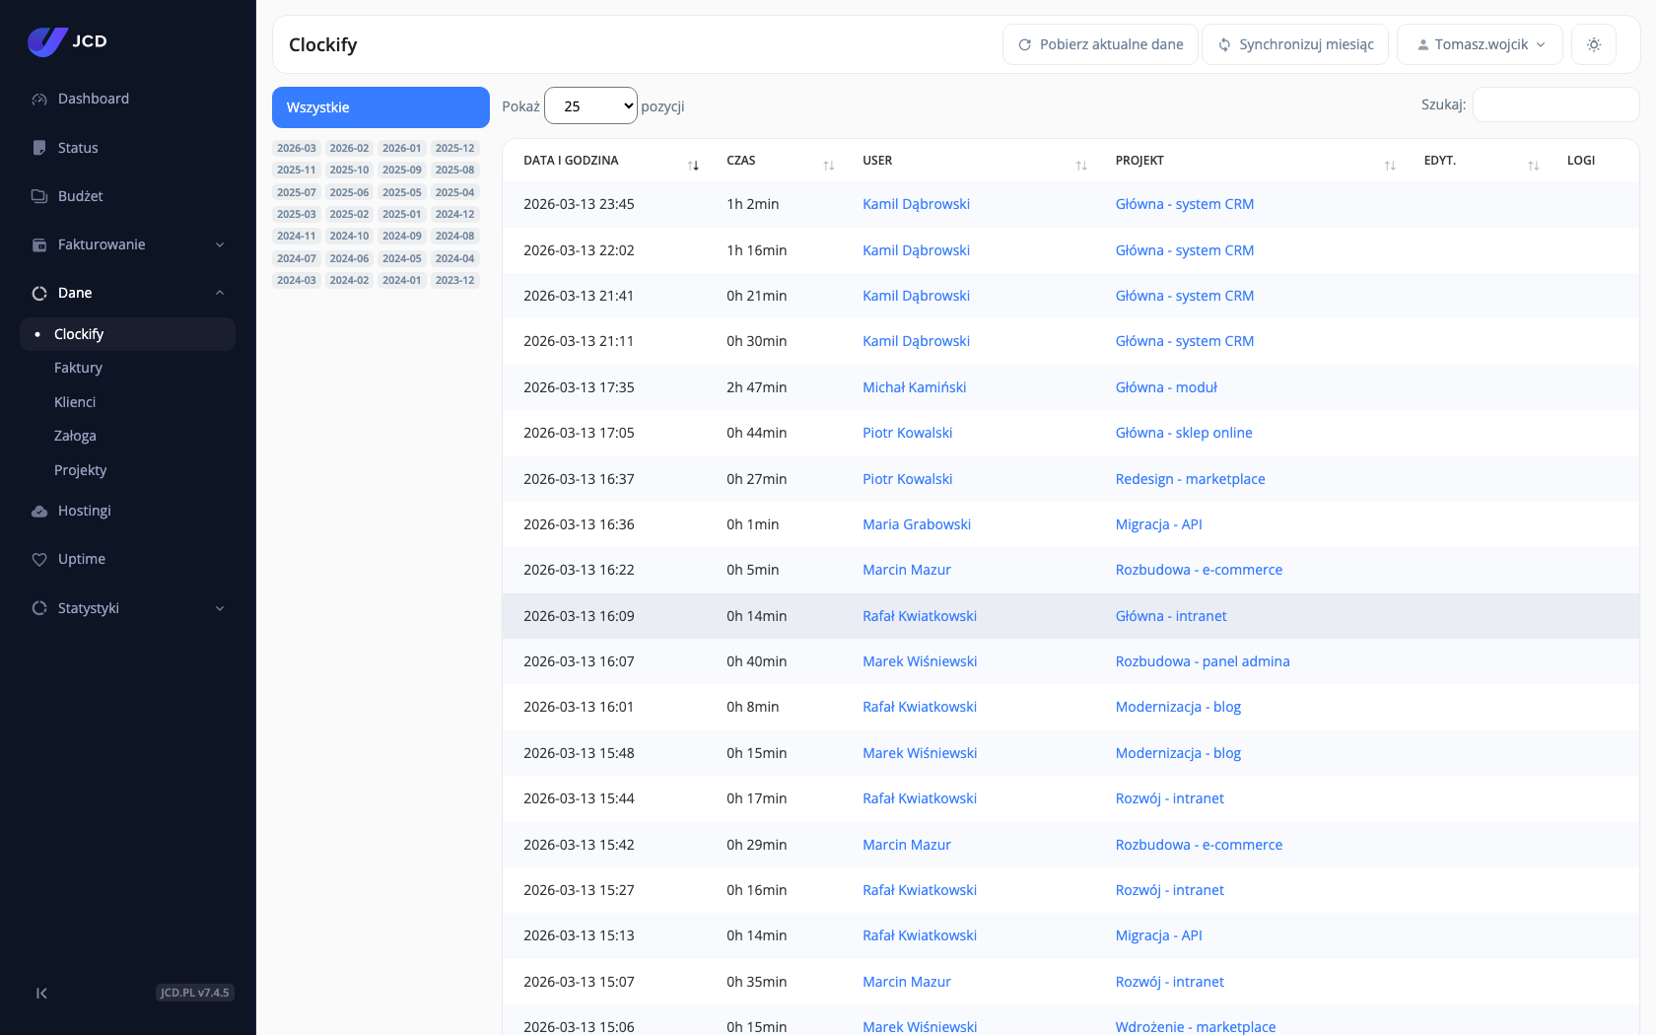The image size is (1656, 1035).
Task: Open Załoga submenu item
Action: tap(75, 436)
